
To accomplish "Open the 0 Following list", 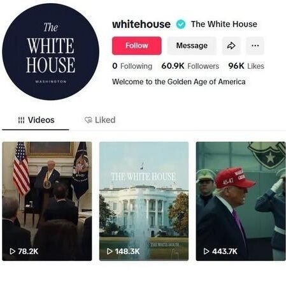I will pyautogui.click(x=132, y=66).
